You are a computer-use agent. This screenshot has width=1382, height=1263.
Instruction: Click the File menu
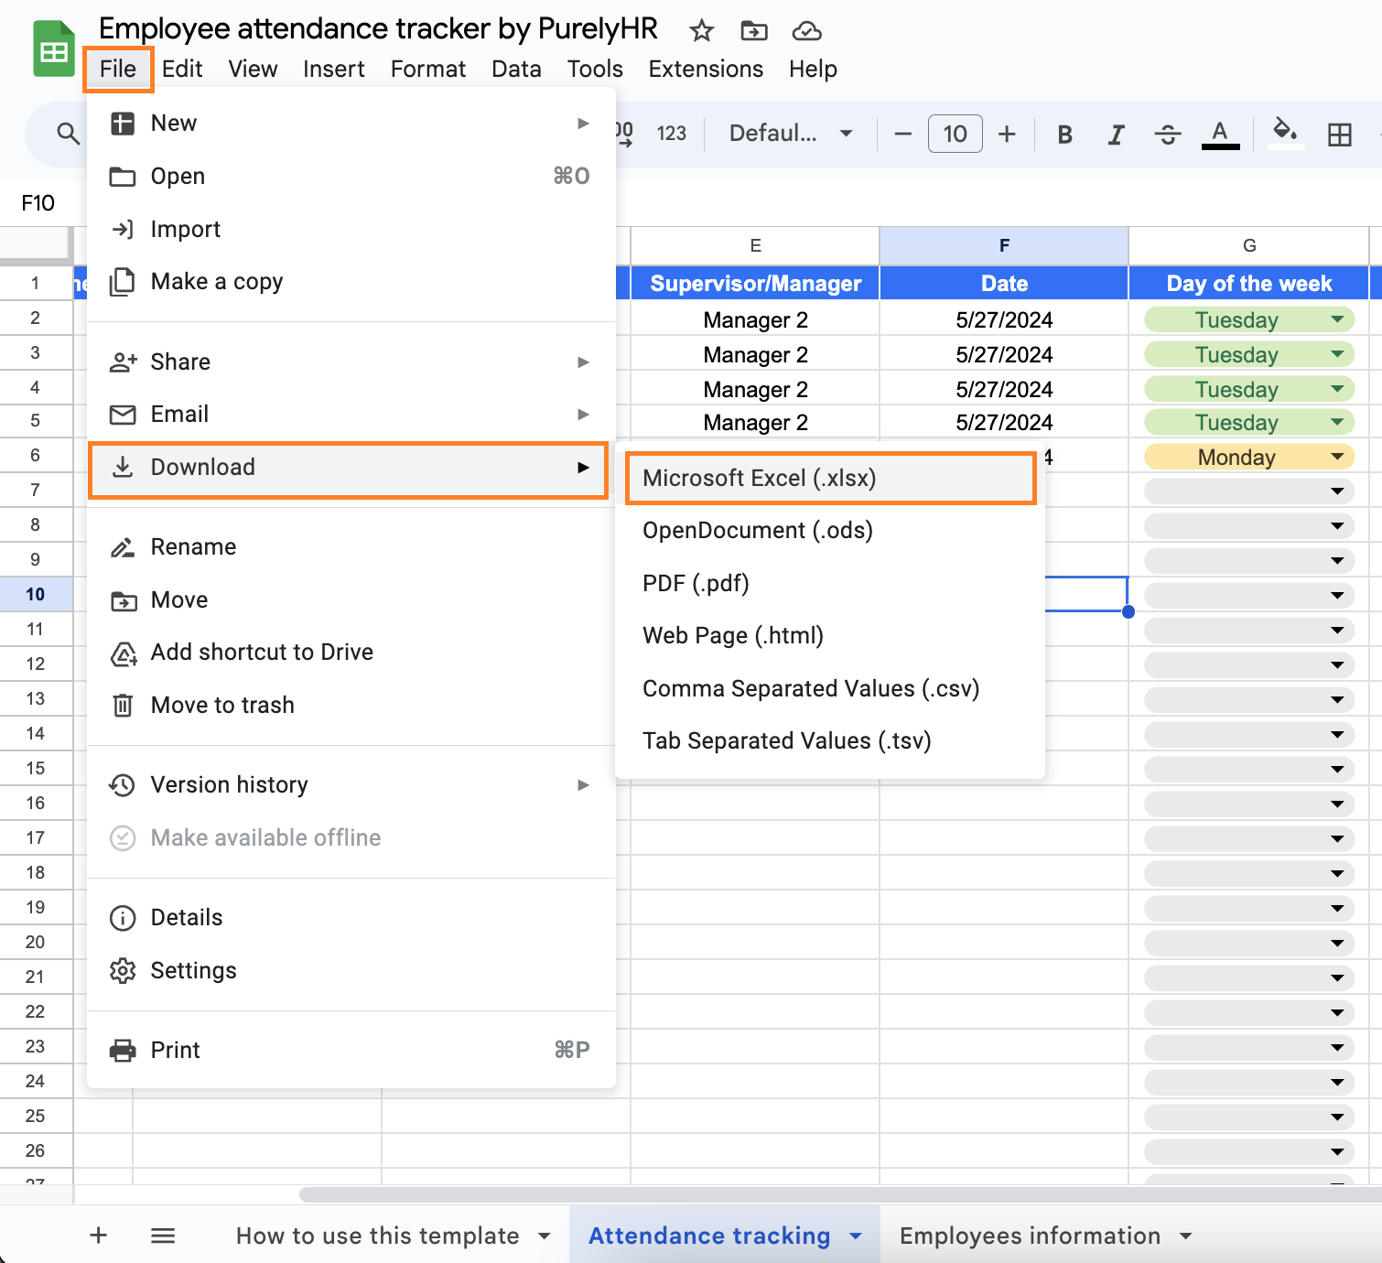pos(118,69)
